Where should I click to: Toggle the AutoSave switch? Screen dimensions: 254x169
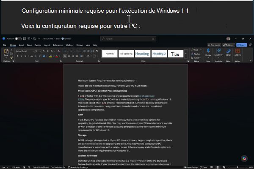(x=18, y=38)
